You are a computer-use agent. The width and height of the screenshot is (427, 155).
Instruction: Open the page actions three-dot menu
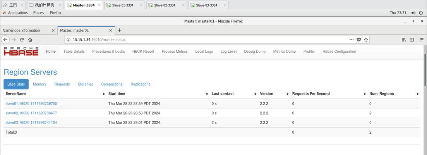(352, 40)
